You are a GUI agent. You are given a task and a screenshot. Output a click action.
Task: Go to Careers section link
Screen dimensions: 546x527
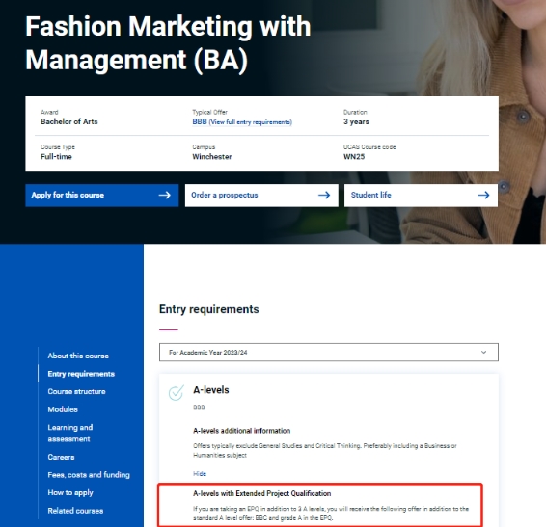[62, 457]
